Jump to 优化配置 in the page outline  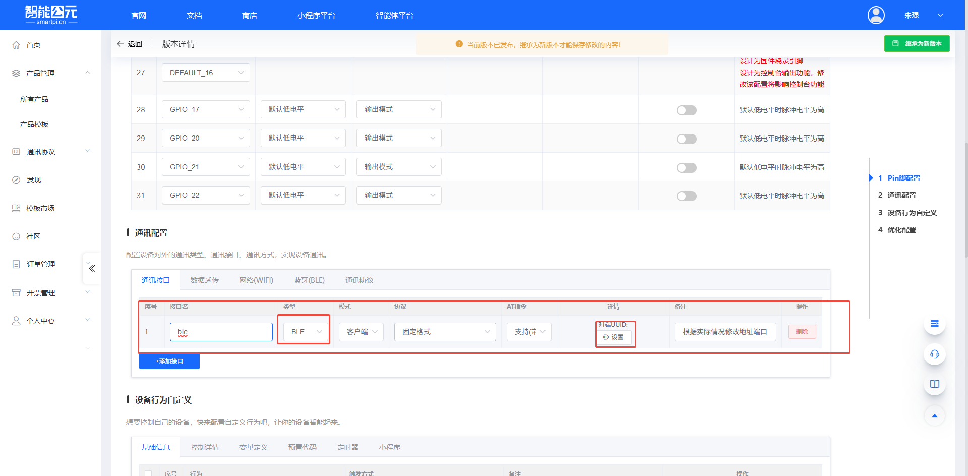click(x=901, y=230)
